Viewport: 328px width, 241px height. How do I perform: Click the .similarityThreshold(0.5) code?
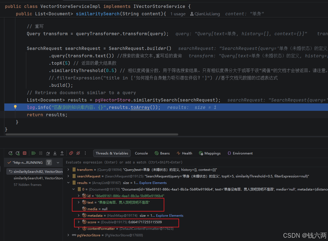(83, 70)
